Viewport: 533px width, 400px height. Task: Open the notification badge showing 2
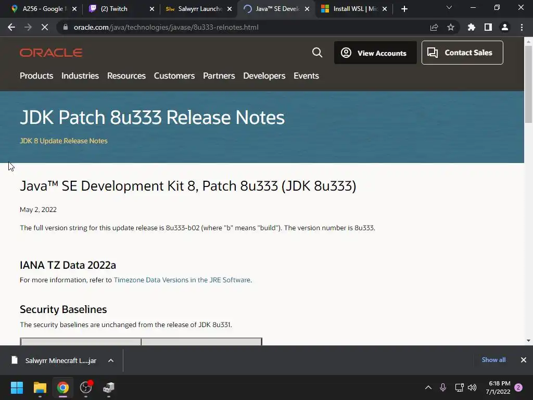(x=518, y=387)
